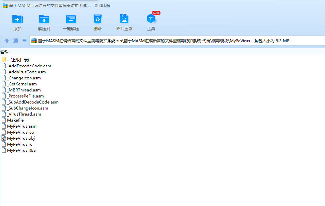Click the file icon of MyPeVirus.RES
The image size is (325, 206).
[x=4, y=150]
